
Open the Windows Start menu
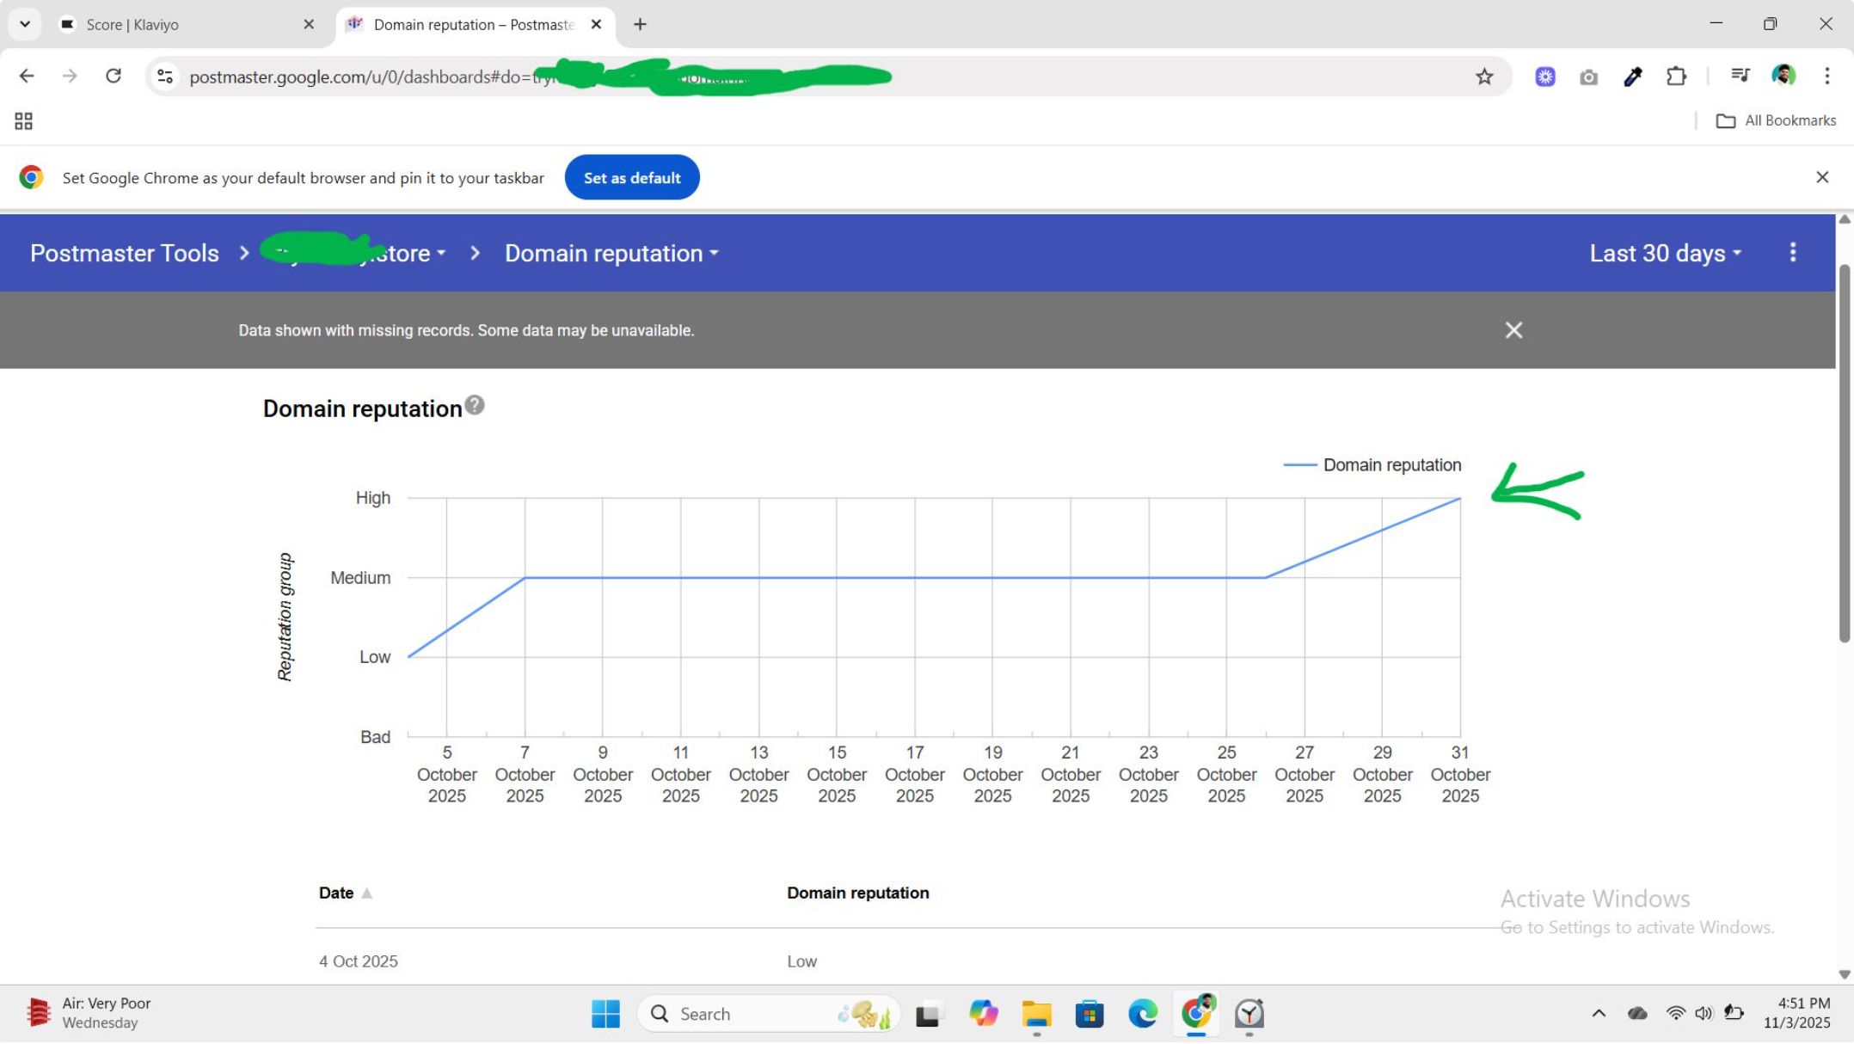(605, 1014)
